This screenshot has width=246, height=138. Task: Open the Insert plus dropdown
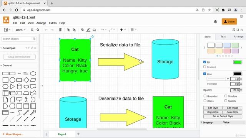123,30
